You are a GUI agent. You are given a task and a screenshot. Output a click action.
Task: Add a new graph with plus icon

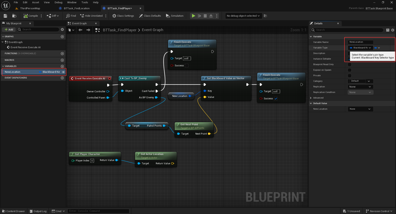tap(62, 37)
